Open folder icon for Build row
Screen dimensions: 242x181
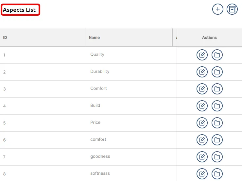(x=217, y=106)
